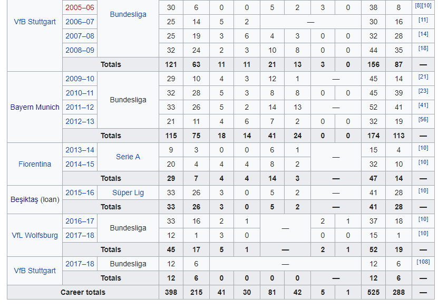Click reference footnote 14
The width and height of the screenshot is (438, 308).
tap(423, 34)
